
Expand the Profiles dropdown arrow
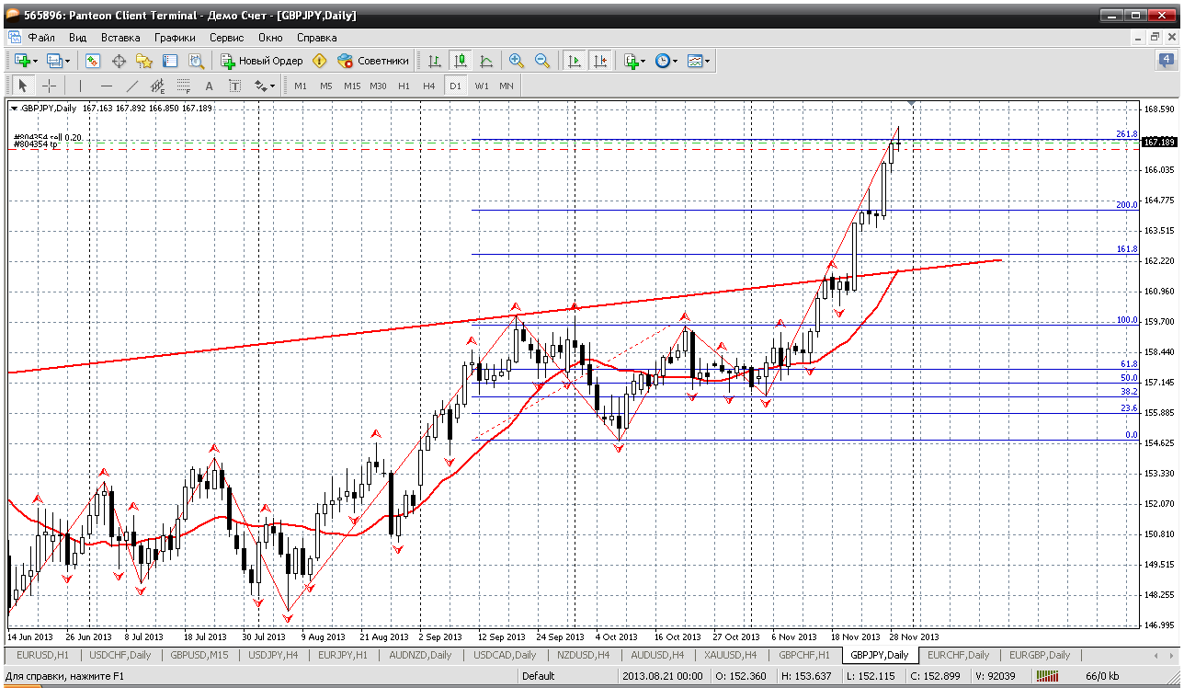tap(68, 62)
